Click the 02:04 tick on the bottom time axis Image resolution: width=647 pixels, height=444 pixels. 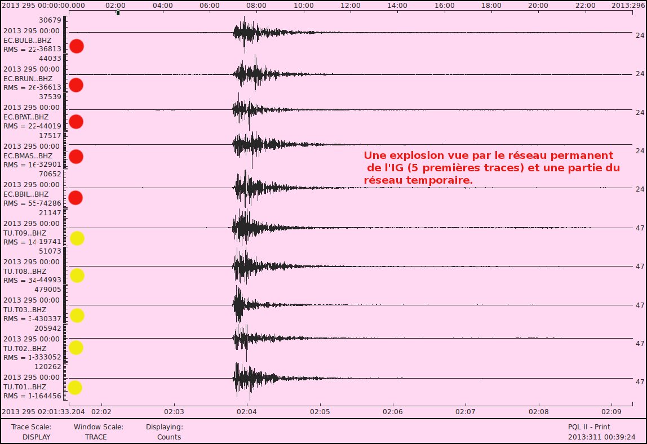(x=247, y=411)
